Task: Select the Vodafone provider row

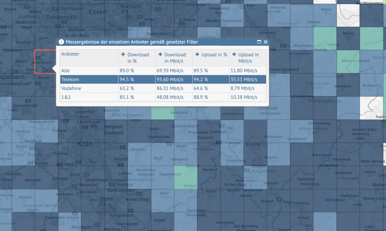Action: coord(163,88)
